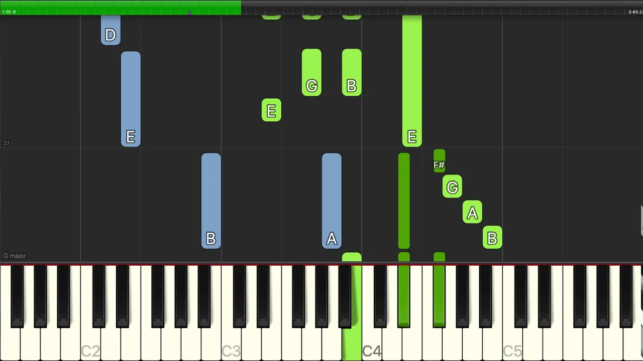This screenshot has height=361, width=643.
Task: Click the long blue E note block
Action: 131,99
